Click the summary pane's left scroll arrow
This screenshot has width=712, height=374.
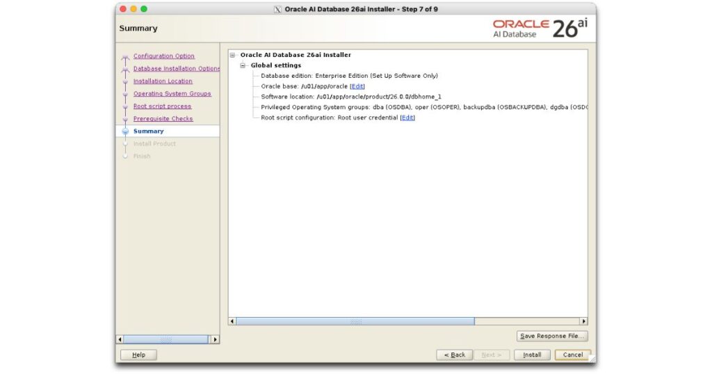[x=232, y=321]
